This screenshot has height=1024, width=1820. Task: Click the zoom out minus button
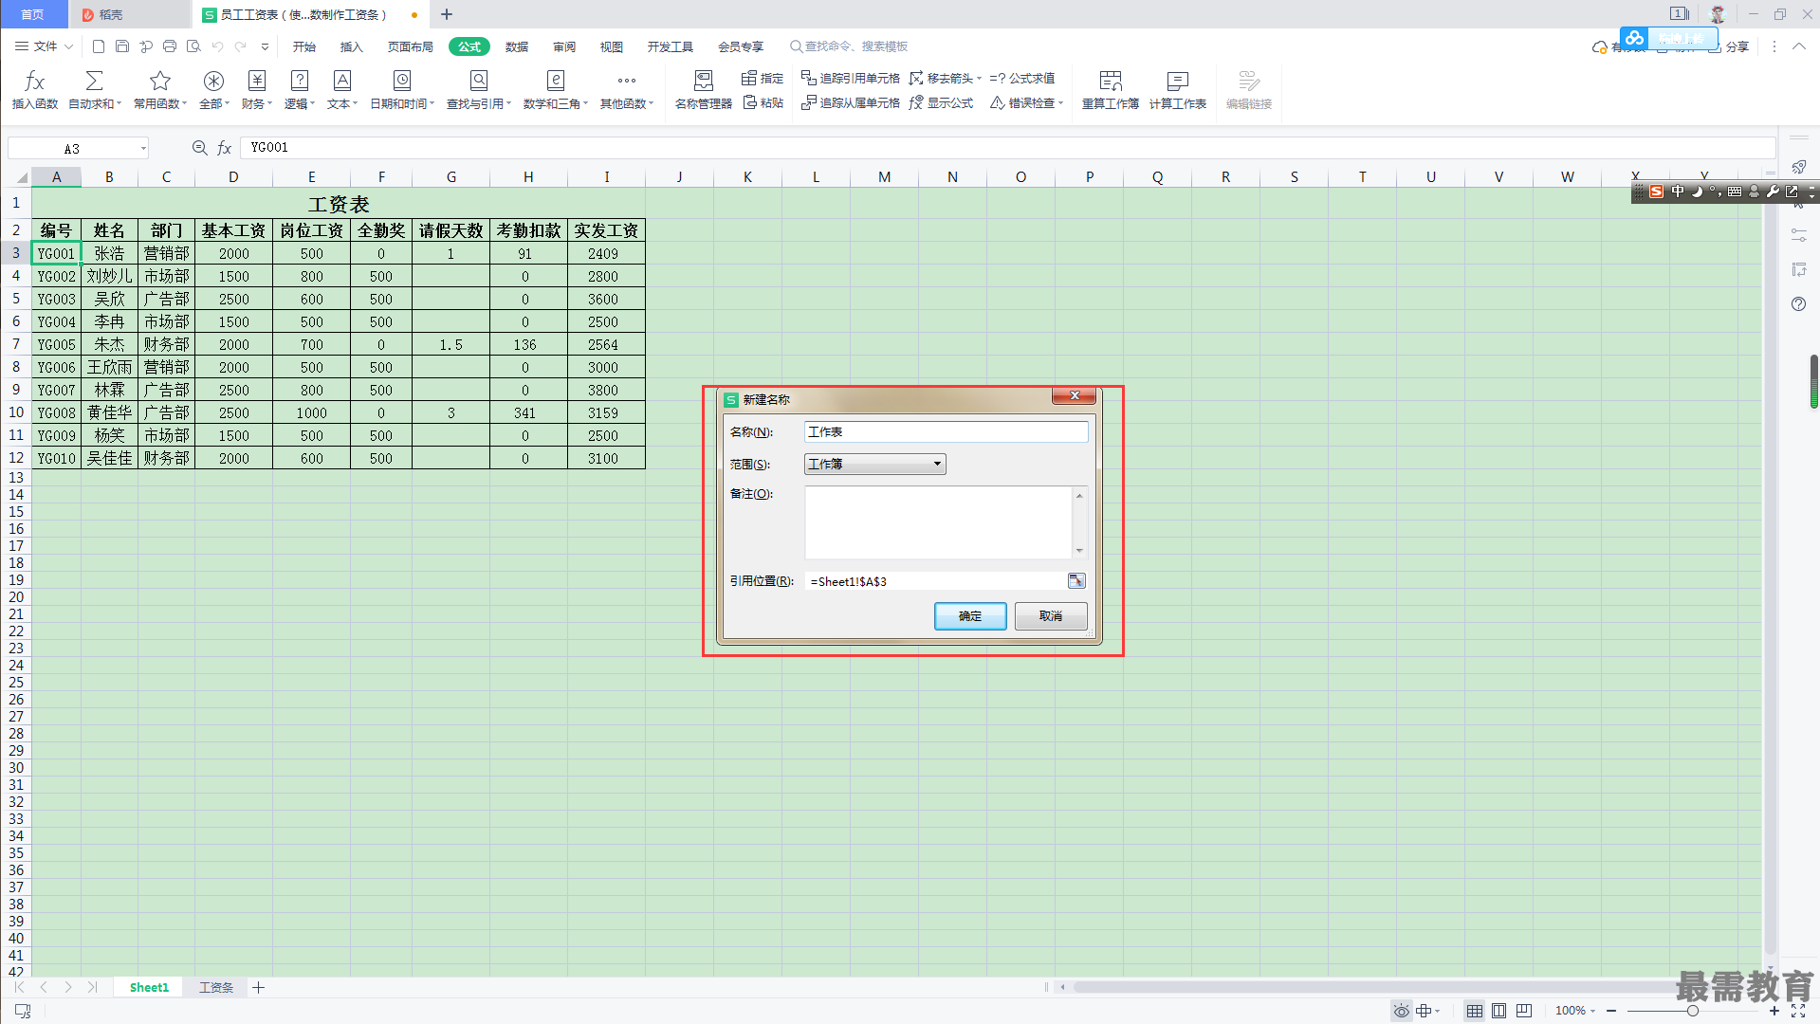(x=1611, y=1011)
